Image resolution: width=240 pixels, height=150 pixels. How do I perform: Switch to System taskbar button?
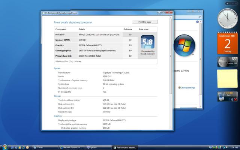pos(98,147)
